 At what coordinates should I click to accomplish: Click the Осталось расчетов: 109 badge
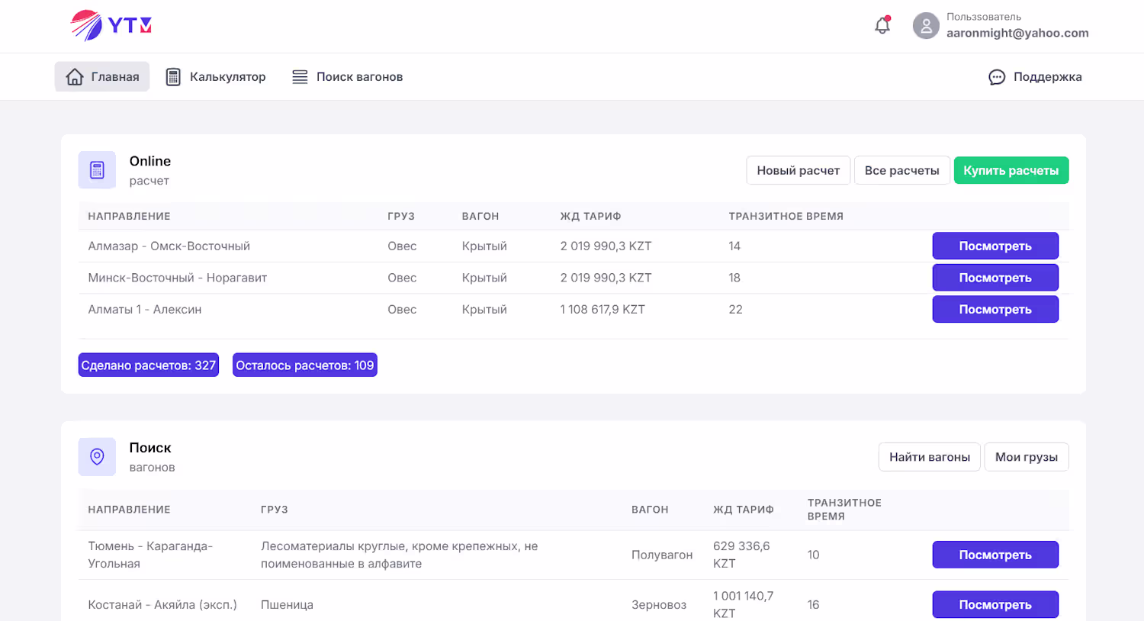pos(304,365)
